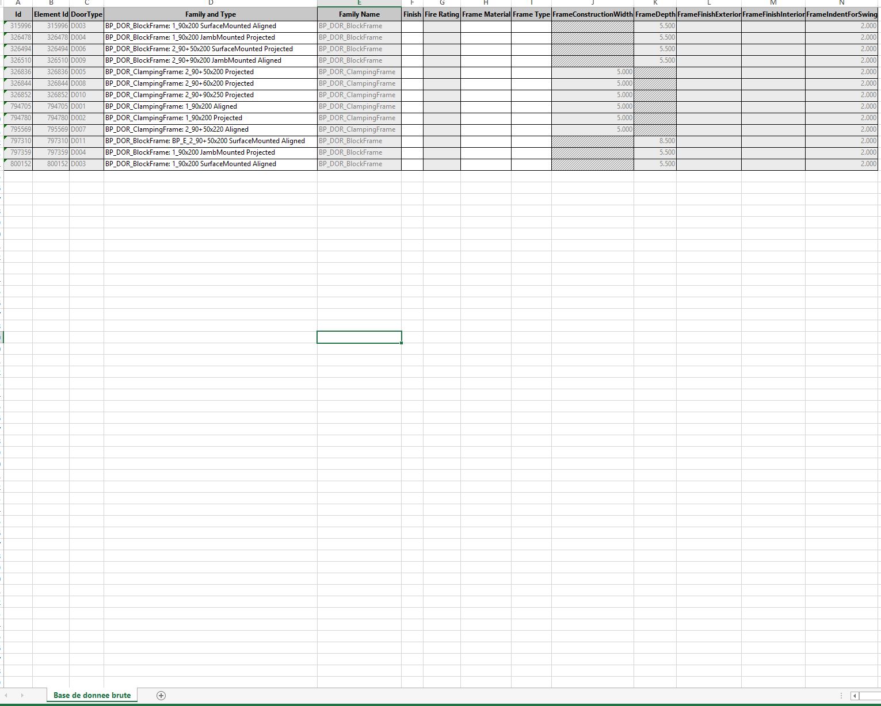This screenshot has width=881, height=706.
Task: Select the 'Family Name' header cell
Action: [x=359, y=14]
